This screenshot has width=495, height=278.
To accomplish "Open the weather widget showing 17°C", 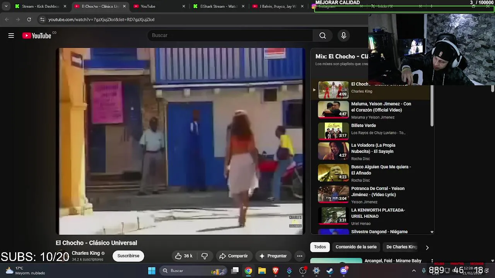I will pos(25,271).
